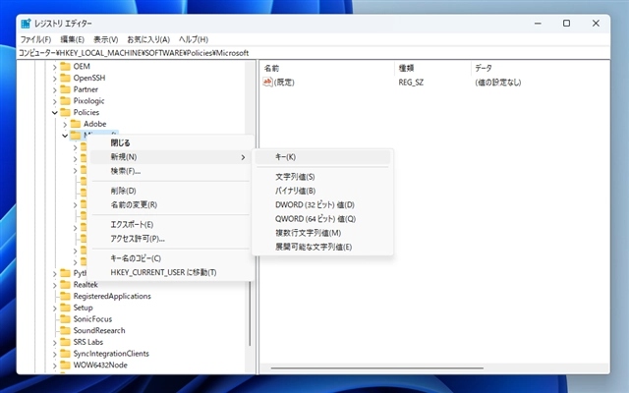Expand the Setup tree node

click(x=55, y=309)
